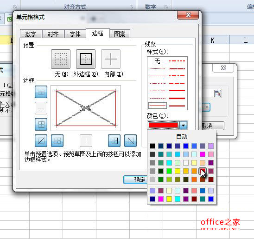Confirm with the 确定 button

point(135,179)
